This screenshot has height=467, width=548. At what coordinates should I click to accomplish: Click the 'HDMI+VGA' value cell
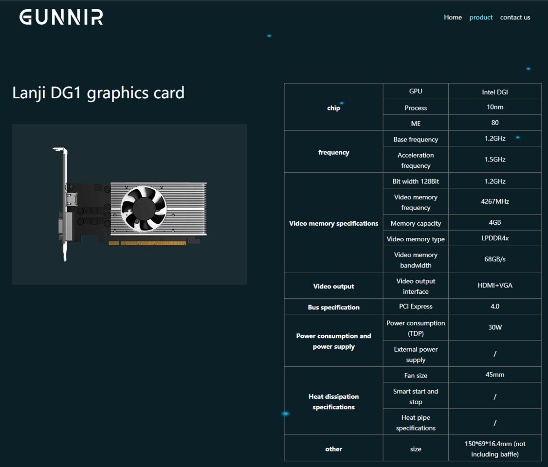(495, 286)
